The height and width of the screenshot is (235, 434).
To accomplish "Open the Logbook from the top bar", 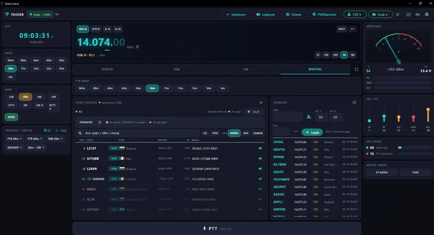I will click(266, 14).
